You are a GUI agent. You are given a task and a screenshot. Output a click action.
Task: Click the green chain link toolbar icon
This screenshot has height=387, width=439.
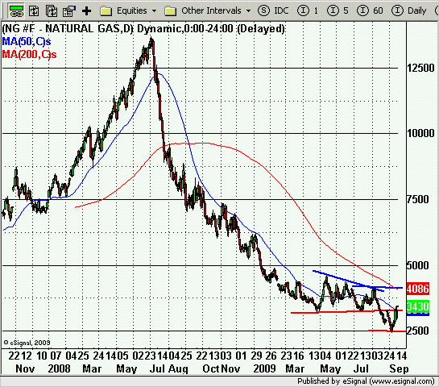16,10
